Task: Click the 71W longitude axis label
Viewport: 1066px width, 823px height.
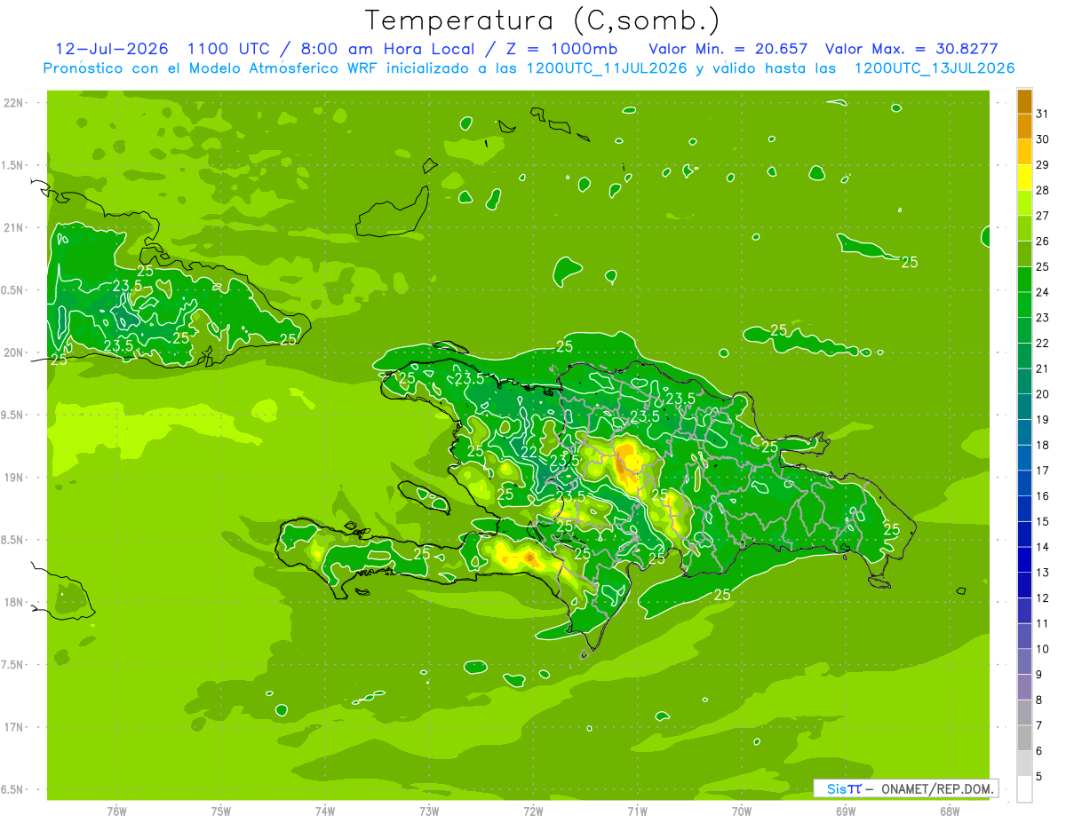Action: coord(637,811)
